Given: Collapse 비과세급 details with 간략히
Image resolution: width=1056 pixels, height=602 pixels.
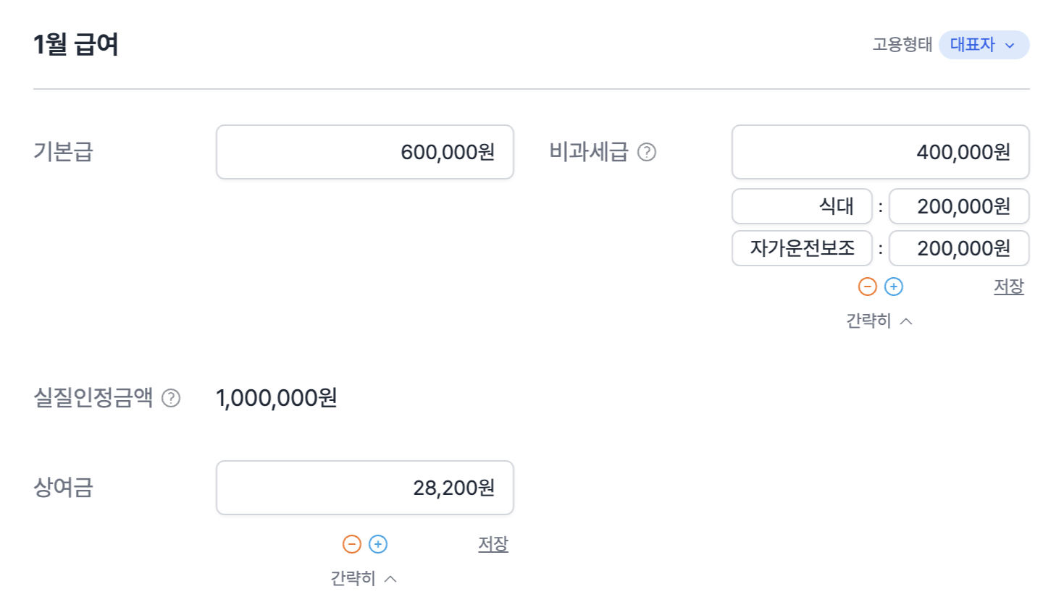Looking at the screenshot, I should pos(879,321).
